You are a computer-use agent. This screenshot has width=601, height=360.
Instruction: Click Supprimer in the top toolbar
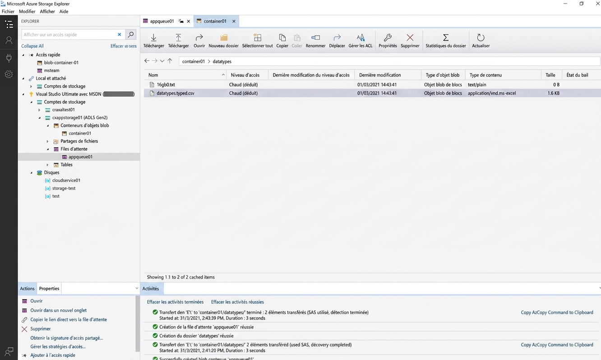coord(410,40)
